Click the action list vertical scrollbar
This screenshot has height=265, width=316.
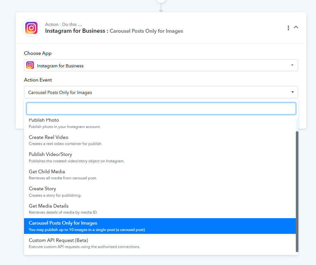(297, 192)
